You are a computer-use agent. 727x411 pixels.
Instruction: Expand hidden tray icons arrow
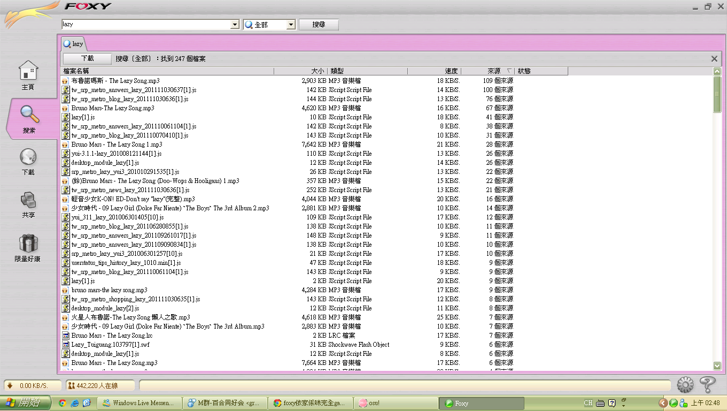(x=663, y=403)
